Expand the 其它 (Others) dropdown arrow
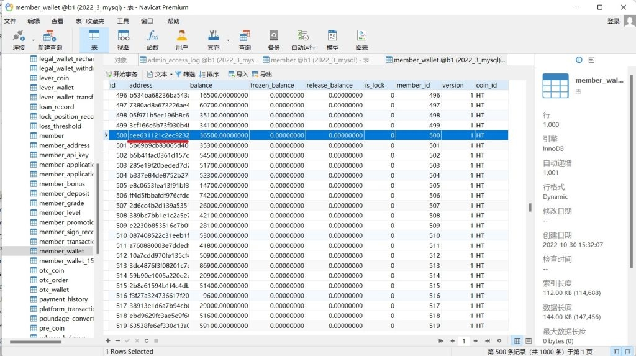 [228, 40]
